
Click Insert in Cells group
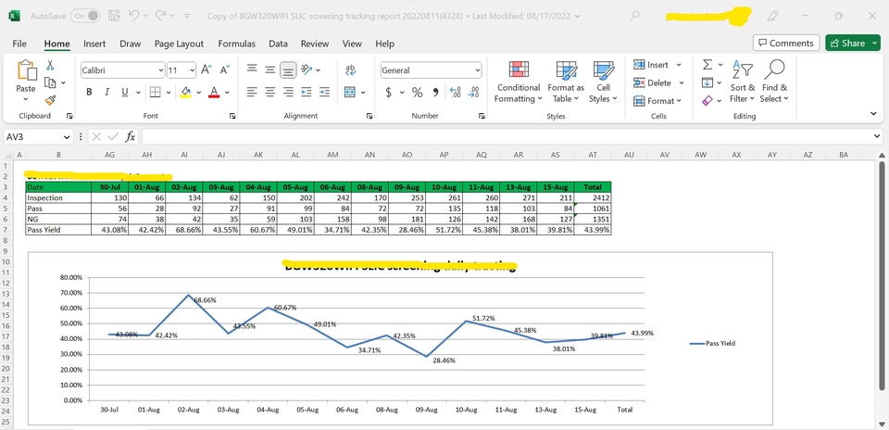657,65
